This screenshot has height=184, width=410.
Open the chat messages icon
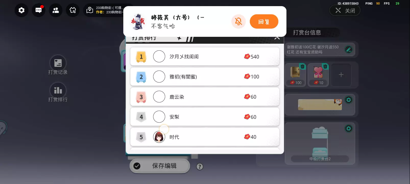coord(39,10)
